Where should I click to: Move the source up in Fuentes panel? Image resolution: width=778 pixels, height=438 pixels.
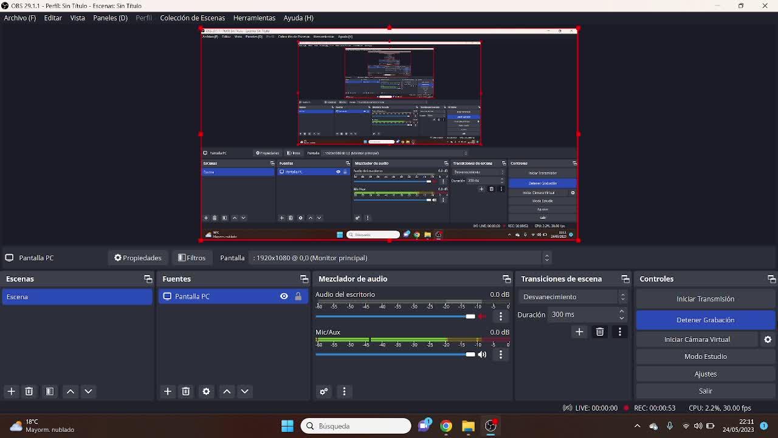[x=227, y=391]
